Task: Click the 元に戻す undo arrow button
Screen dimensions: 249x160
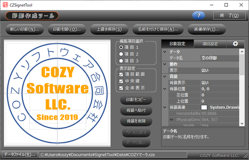Action: pos(136,132)
